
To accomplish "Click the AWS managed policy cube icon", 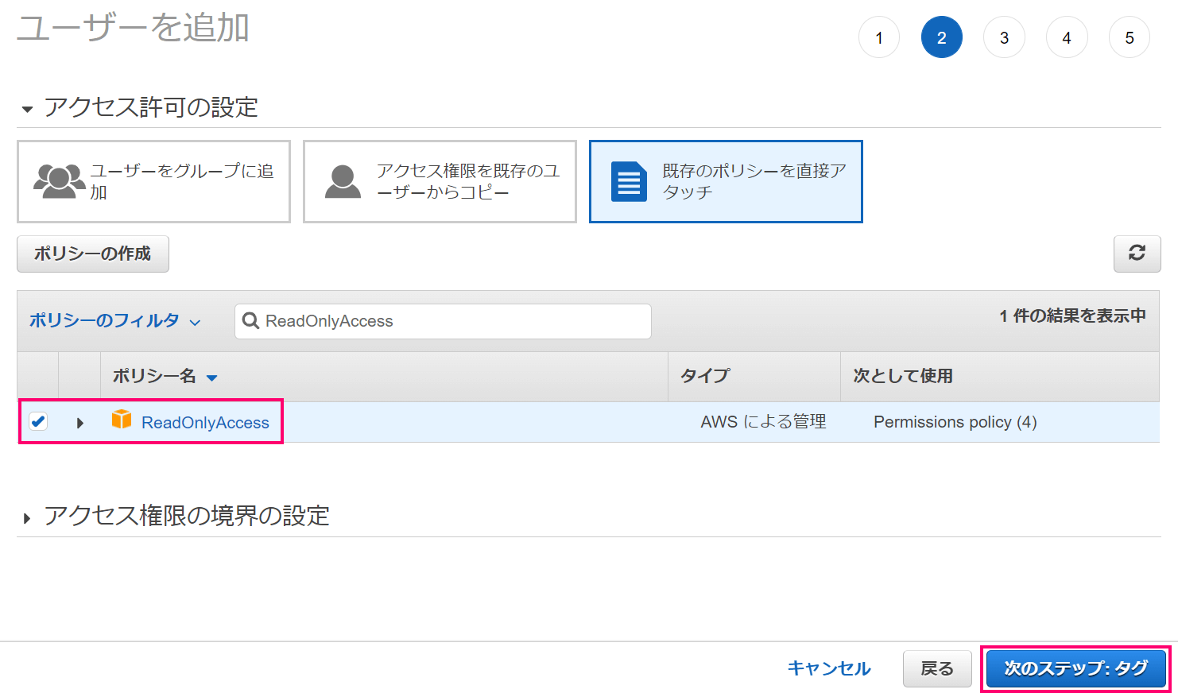I will tap(122, 421).
